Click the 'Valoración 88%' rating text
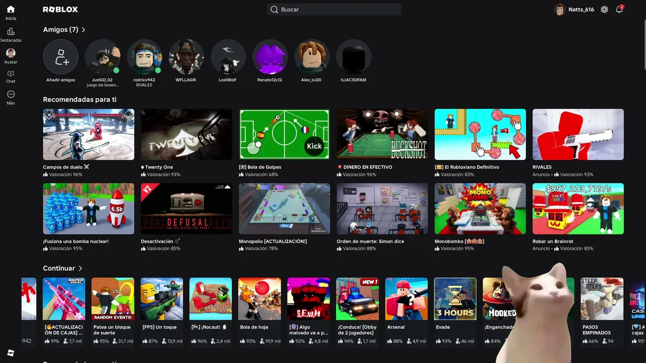646x363 pixels. pos(360,249)
